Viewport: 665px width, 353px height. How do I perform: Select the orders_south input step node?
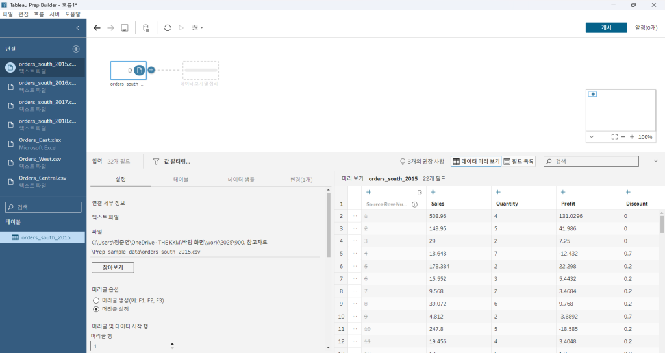point(129,70)
